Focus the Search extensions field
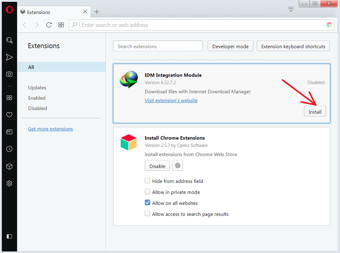 click(158, 46)
